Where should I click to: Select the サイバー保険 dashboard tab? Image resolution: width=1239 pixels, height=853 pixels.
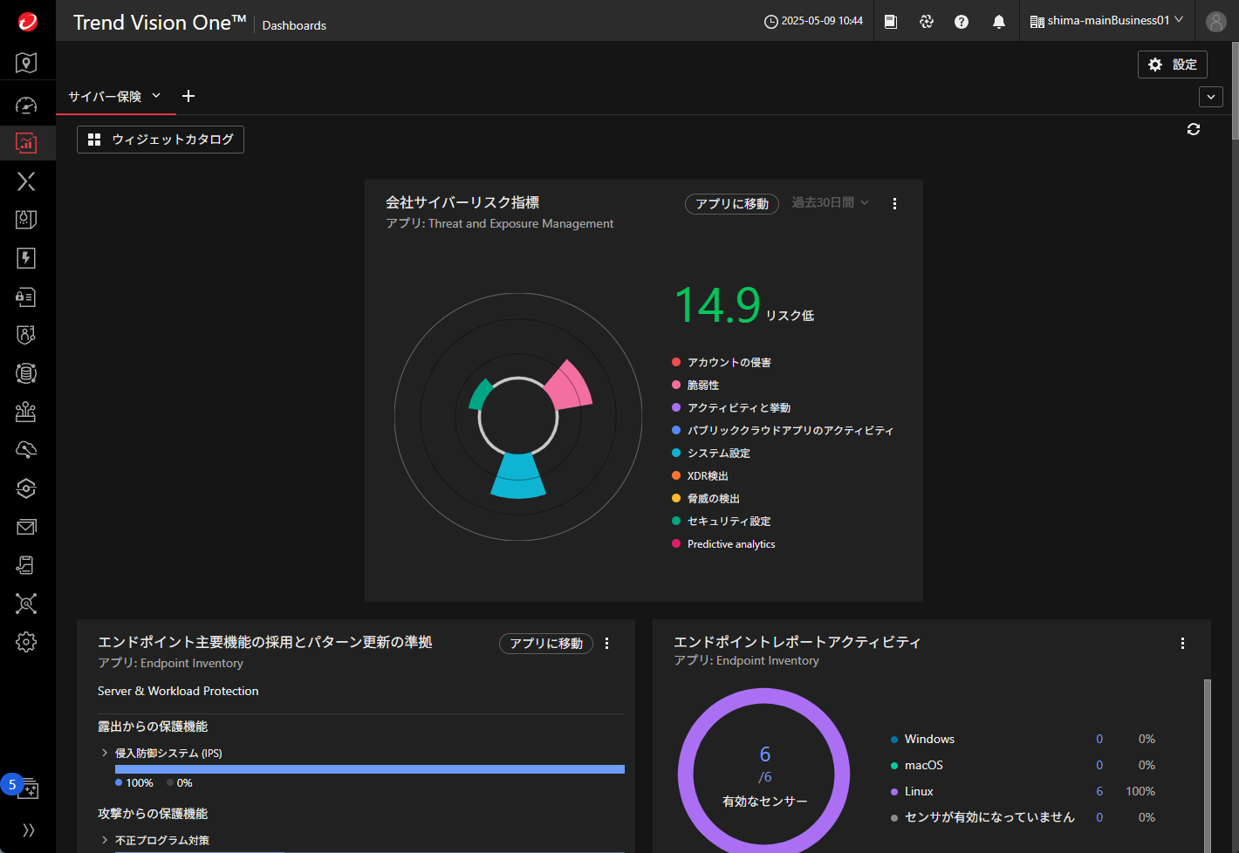(105, 97)
